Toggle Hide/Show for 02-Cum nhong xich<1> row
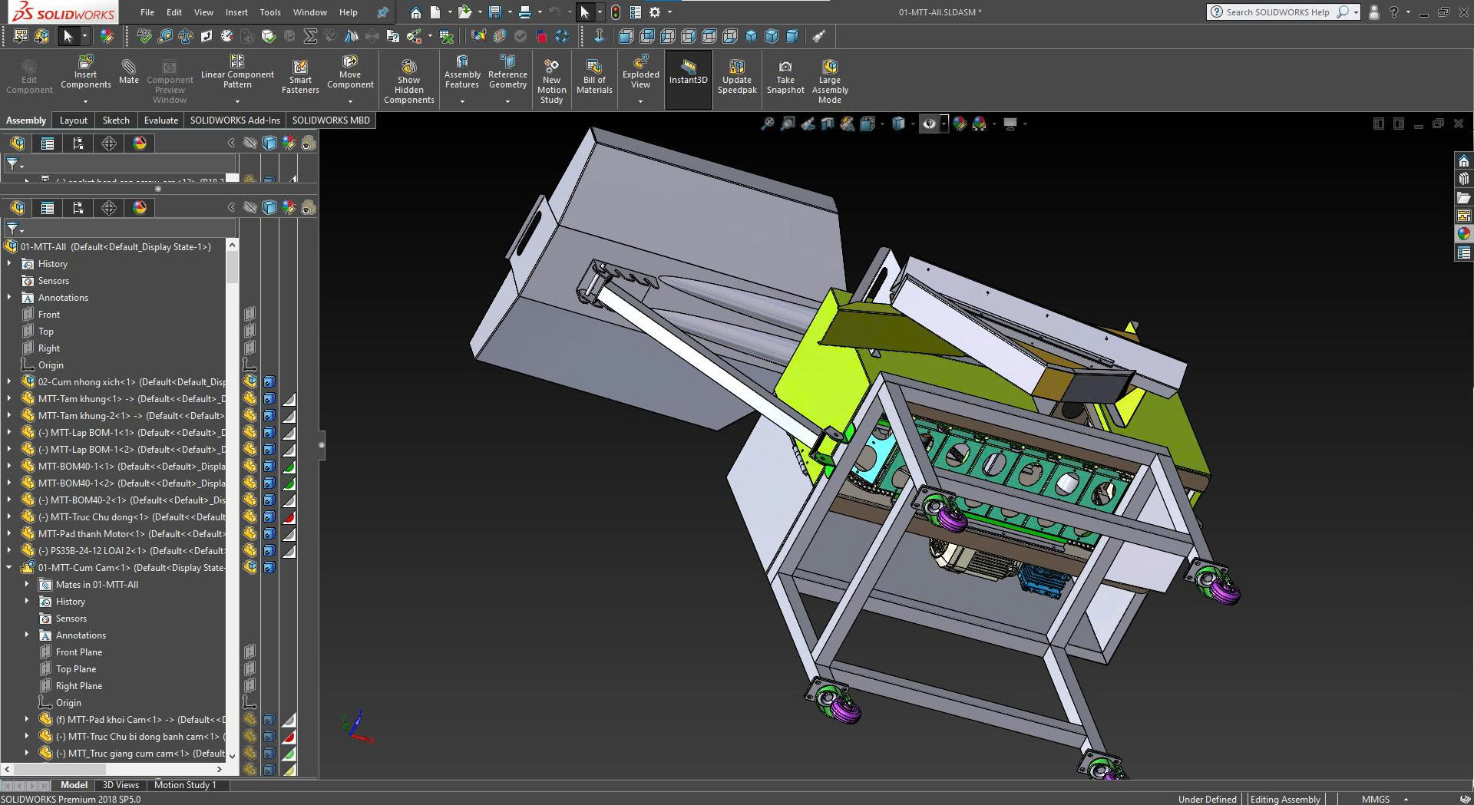The image size is (1474, 805). point(250,382)
